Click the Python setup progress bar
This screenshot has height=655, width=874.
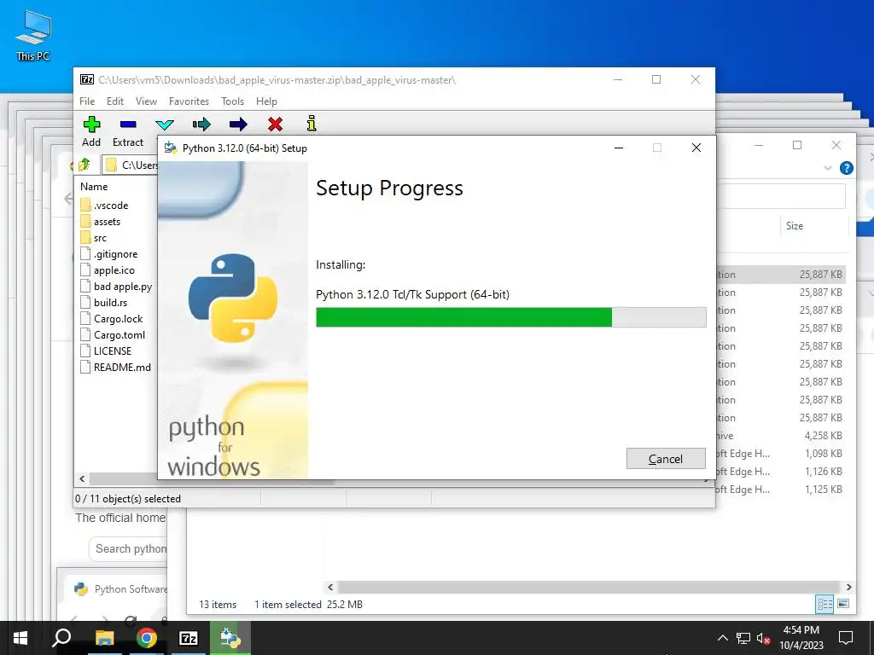511,317
